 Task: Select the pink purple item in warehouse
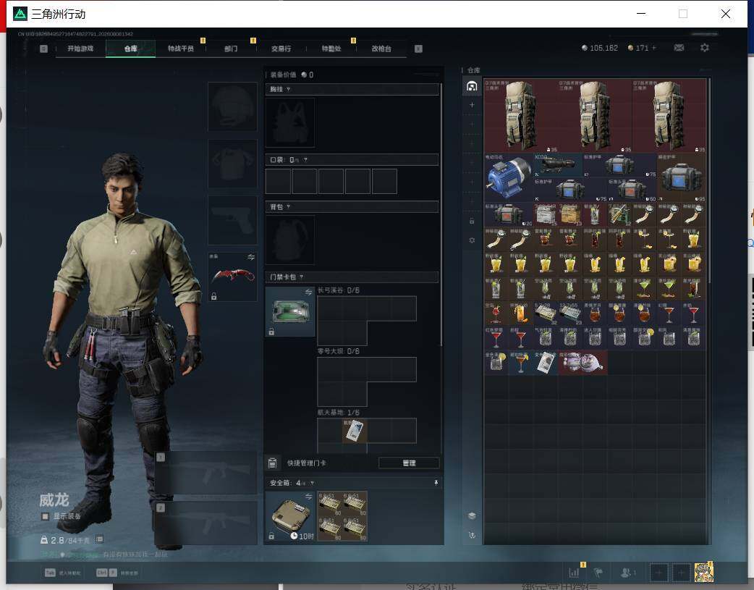(583, 363)
